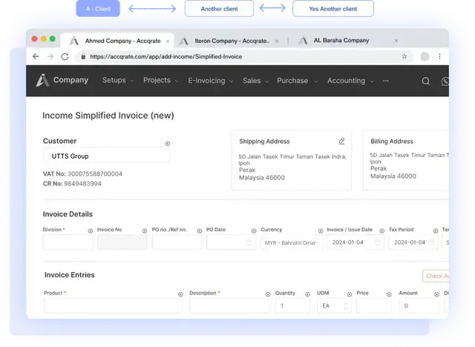Image resolution: width=475 pixels, height=347 pixels.
Task: Close the AL Baraha Company browser tab
Action: 396,41
